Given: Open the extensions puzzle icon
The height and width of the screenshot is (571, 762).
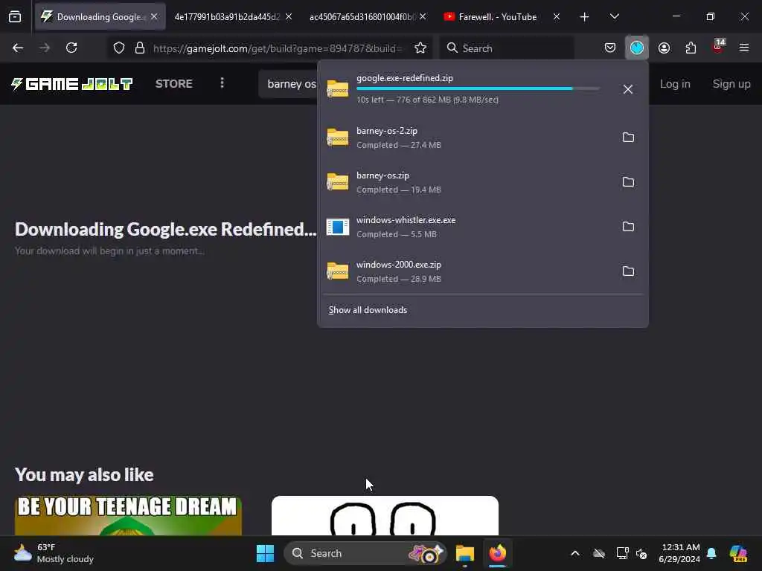Looking at the screenshot, I should (691, 48).
